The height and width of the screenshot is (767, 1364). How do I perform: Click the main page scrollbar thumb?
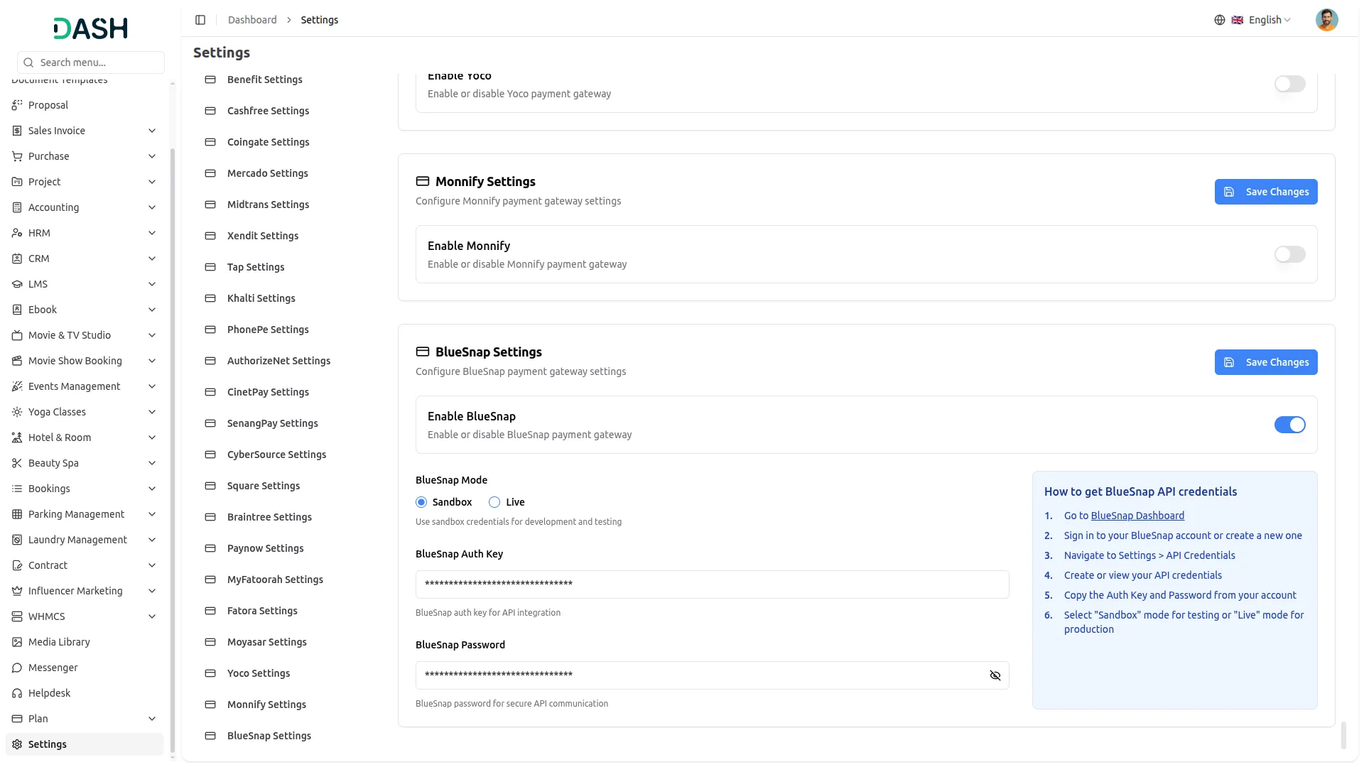point(1343,736)
